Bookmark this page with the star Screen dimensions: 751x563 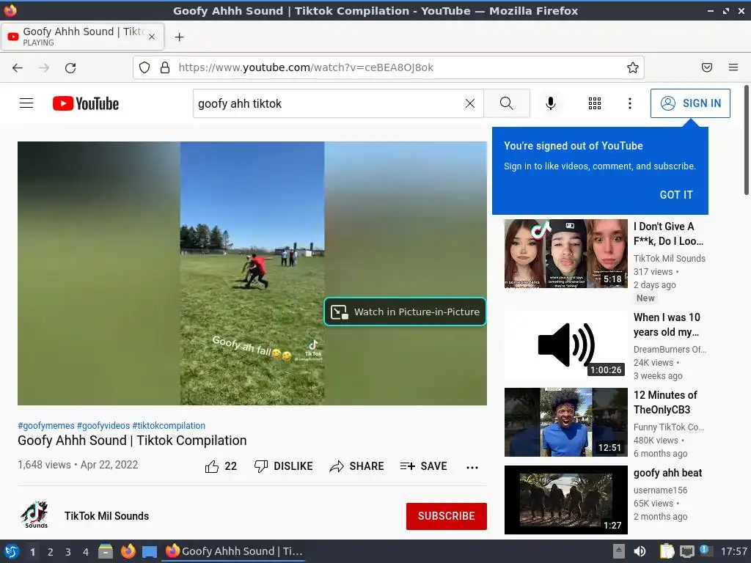[633, 67]
